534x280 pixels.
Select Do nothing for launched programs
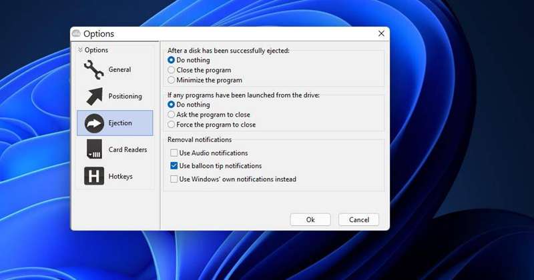point(172,105)
